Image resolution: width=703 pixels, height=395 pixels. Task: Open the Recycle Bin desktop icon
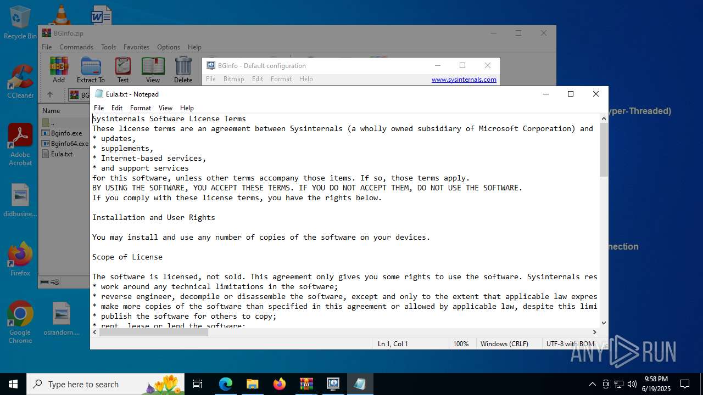(x=20, y=22)
